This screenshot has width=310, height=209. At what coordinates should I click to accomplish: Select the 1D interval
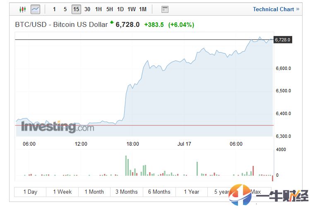[120, 9]
